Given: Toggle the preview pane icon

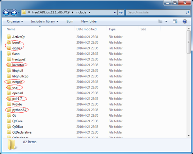Looking at the screenshot, I should point(175,21).
